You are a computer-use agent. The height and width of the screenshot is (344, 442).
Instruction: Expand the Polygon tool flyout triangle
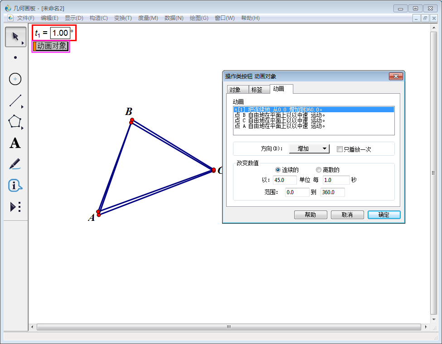[x=23, y=128]
